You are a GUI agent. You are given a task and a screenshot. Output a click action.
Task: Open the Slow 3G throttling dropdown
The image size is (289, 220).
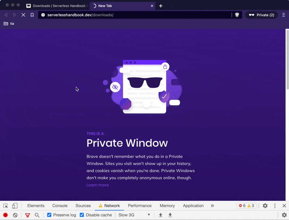(134, 215)
